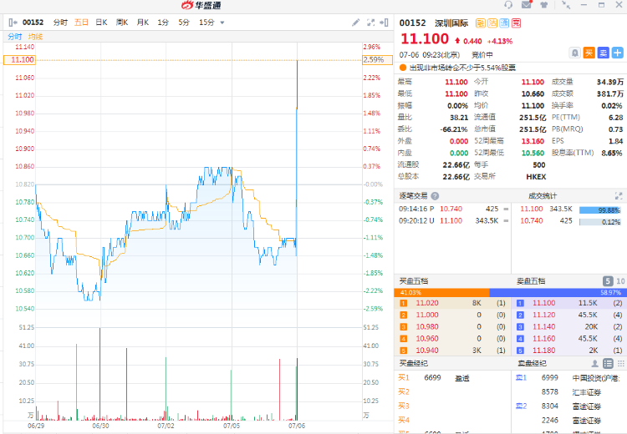Open the 成交统计 tab
This screenshot has height=434, width=627.
click(x=543, y=196)
